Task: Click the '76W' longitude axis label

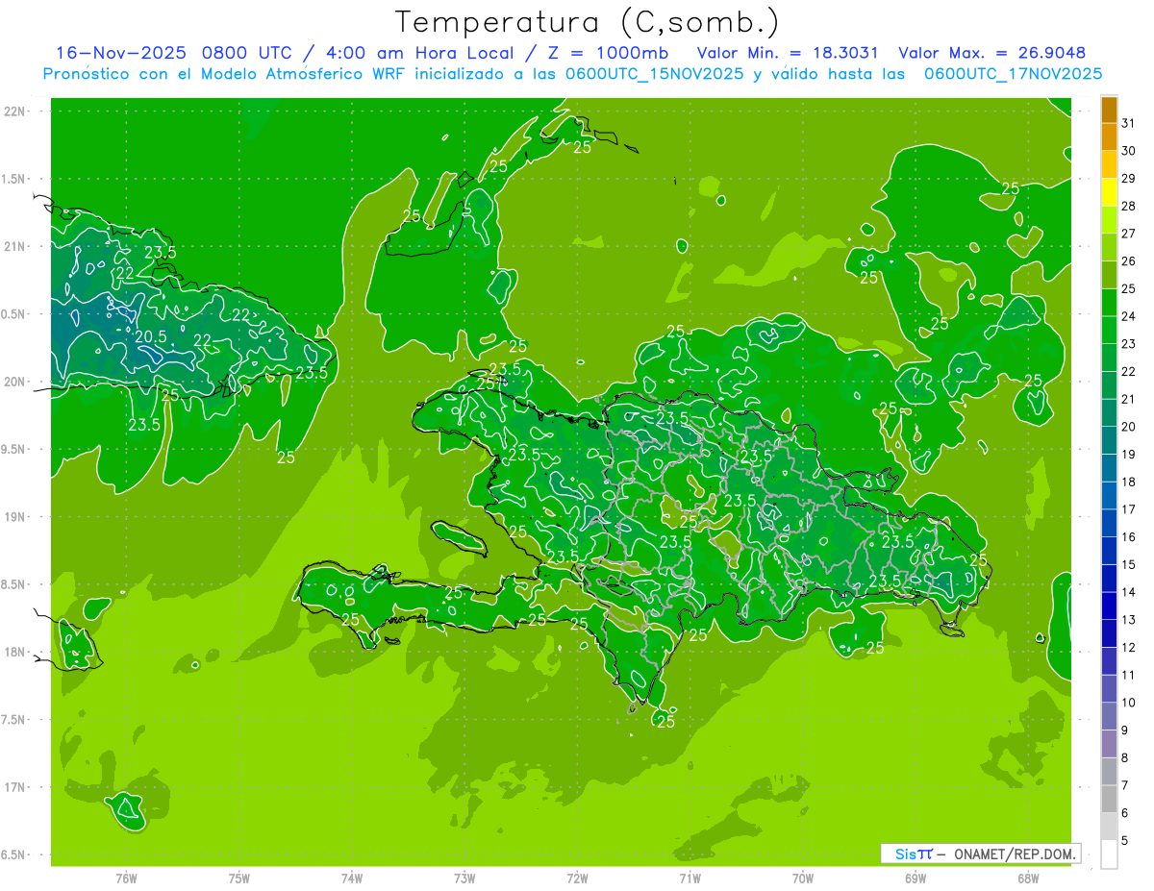Action: pos(126,879)
